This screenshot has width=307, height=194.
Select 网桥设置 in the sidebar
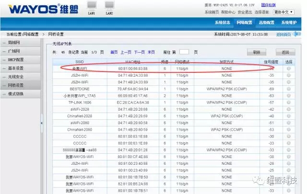pos(20,85)
